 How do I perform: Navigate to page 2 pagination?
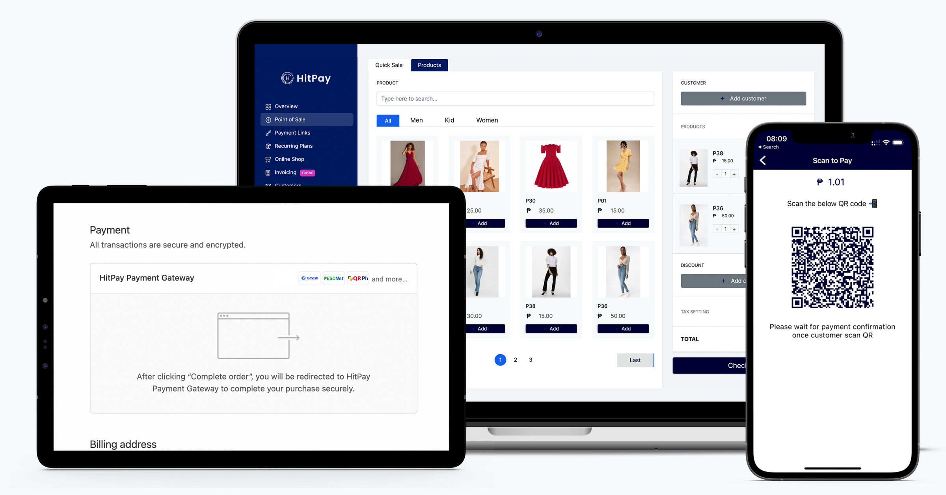click(x=515, y=360)
